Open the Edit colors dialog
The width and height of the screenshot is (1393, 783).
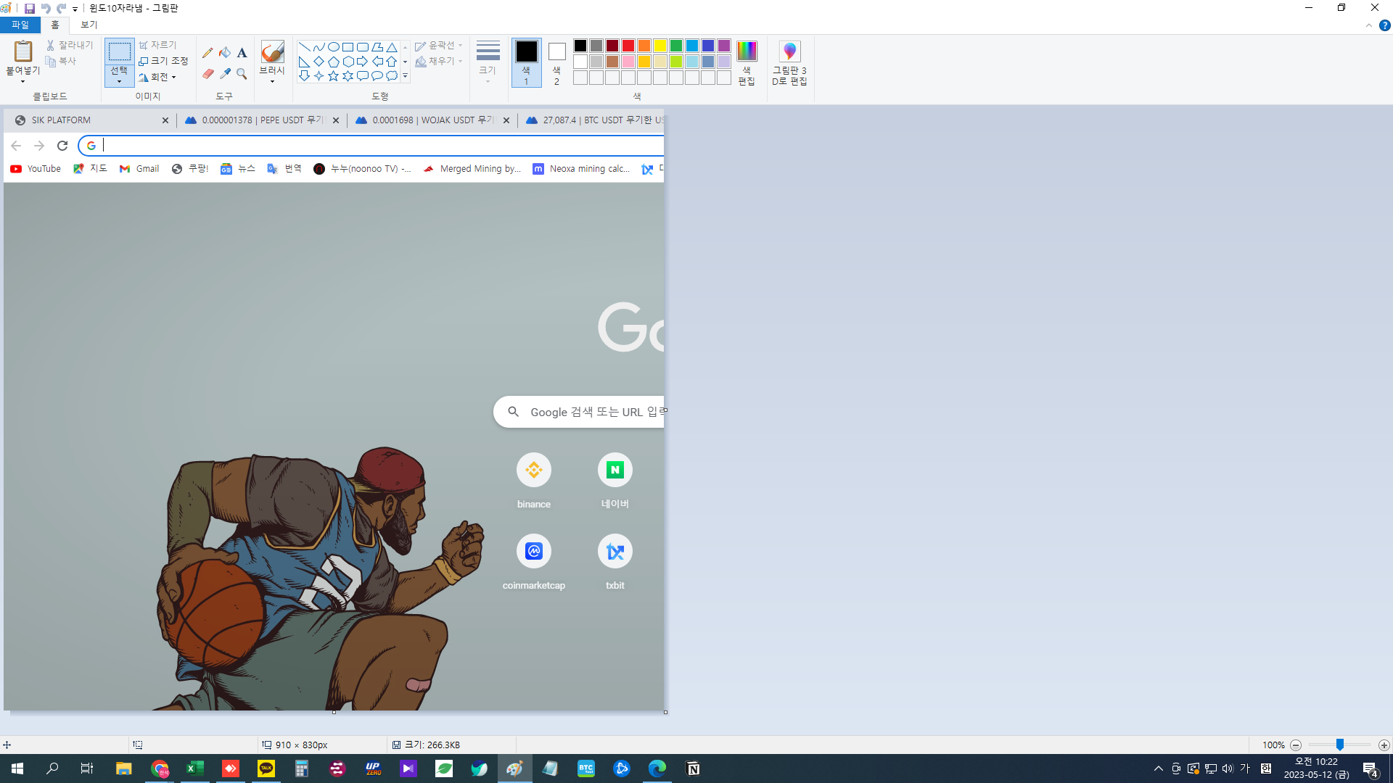click(x=747, y=62)
